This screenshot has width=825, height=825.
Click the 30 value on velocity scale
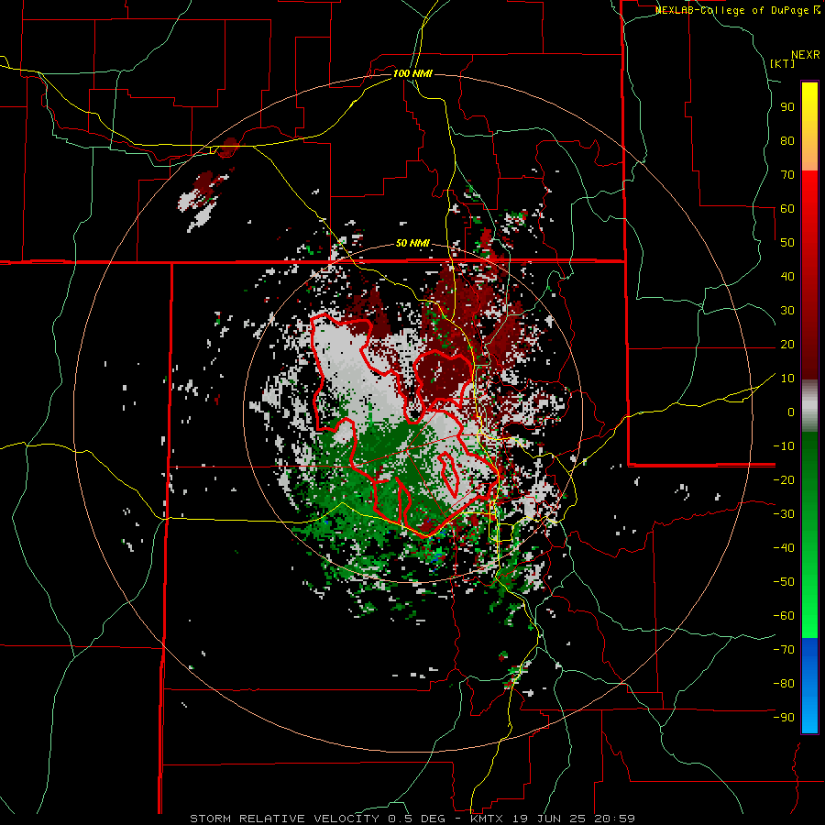coord(787,311)
